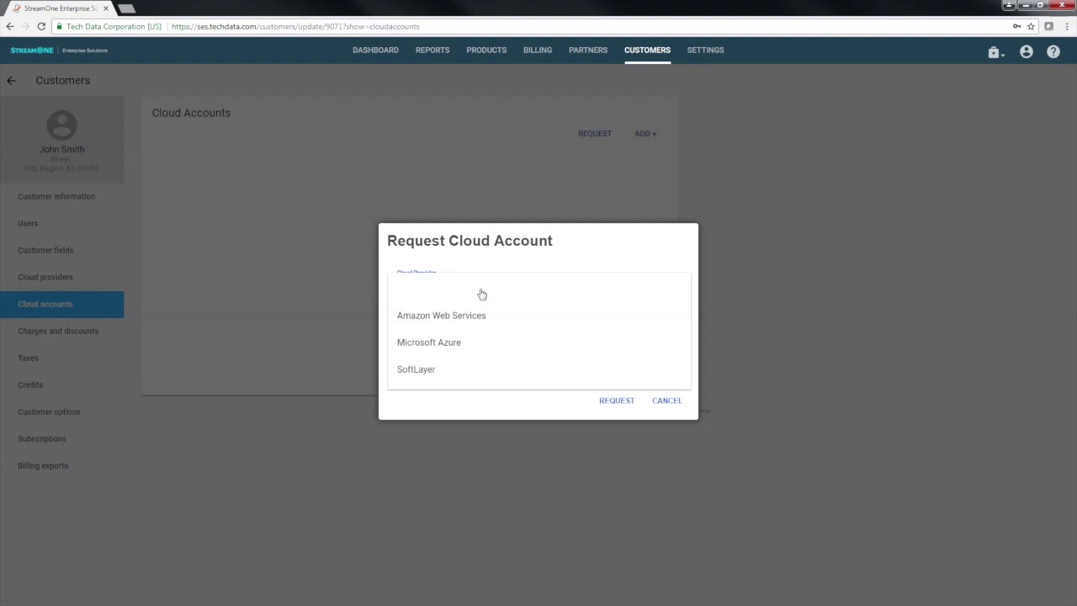This screenshot has height=606, width=1077.
Task: Select SoftLayer from provider list
Action: point(538,369)
